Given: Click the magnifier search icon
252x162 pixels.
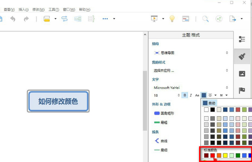Looking at the screenshot, I should [205, 19].
